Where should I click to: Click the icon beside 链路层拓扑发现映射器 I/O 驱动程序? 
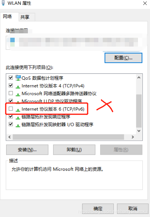point(18,126)
